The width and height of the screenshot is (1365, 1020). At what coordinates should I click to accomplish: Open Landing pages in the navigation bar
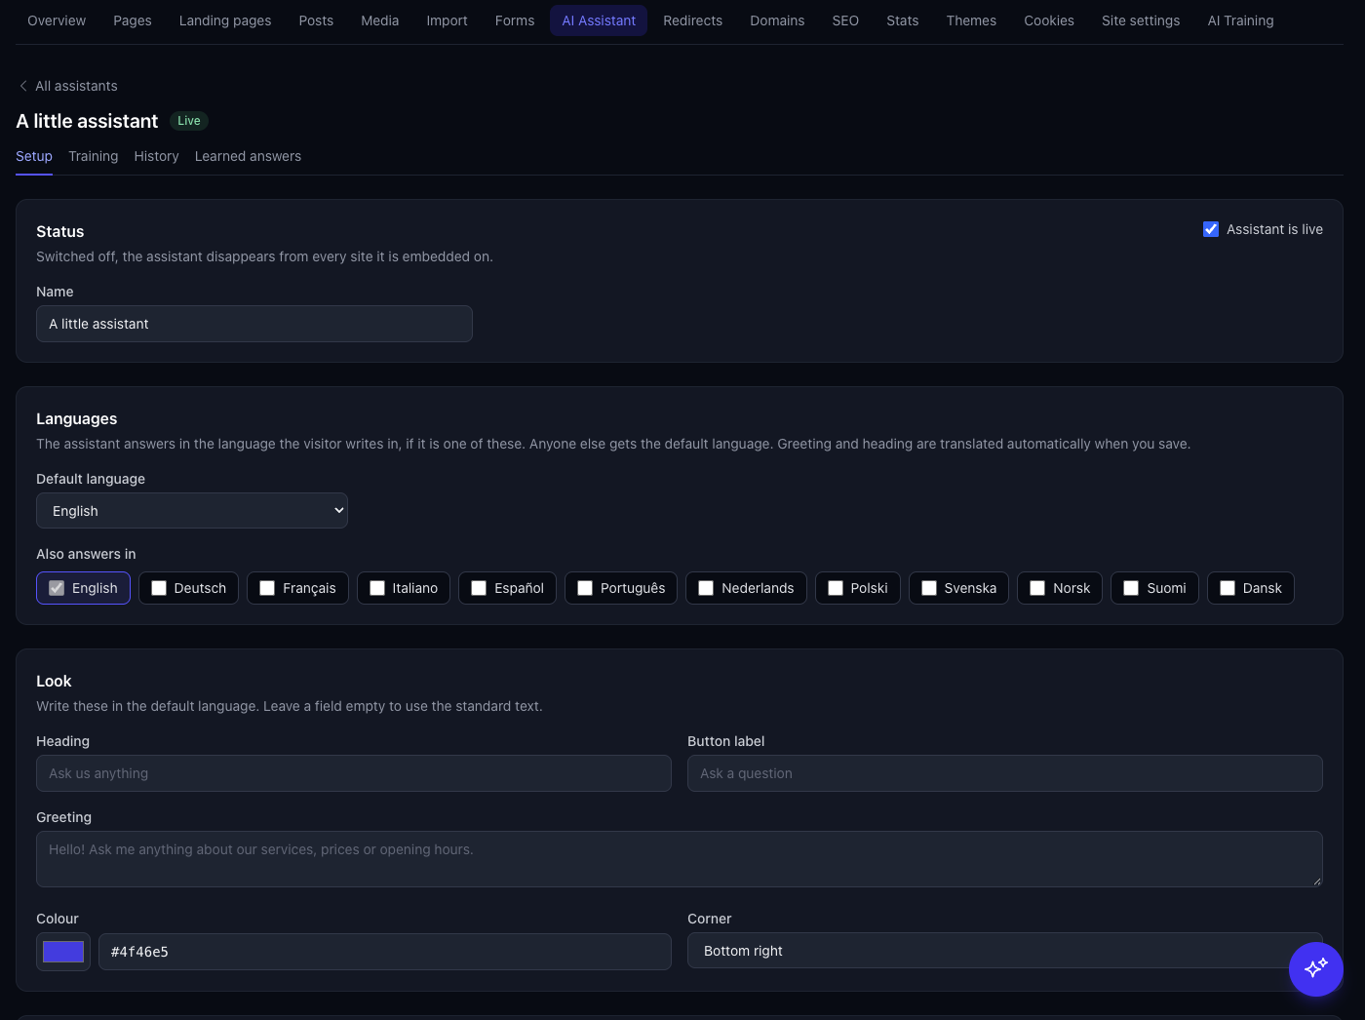(x=225, y=20)
